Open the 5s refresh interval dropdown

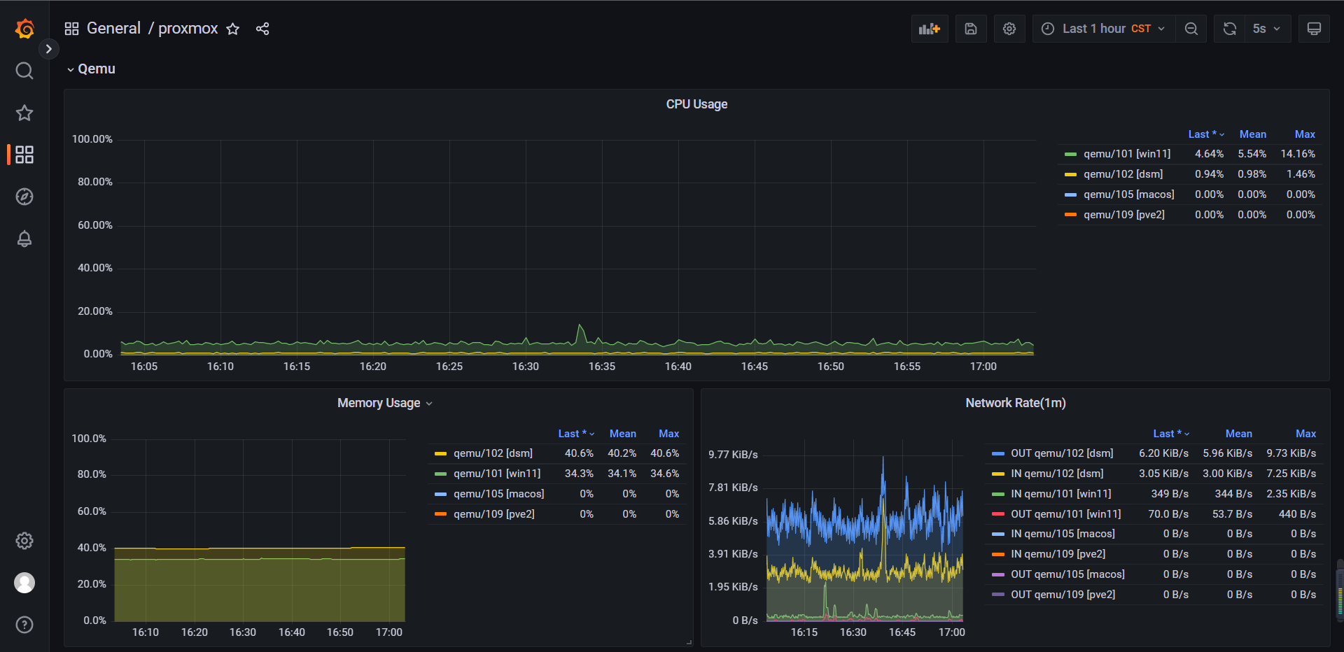point(1267,29)
